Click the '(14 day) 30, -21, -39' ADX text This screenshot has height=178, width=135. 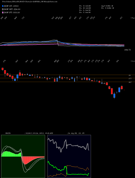coord(76,133)
